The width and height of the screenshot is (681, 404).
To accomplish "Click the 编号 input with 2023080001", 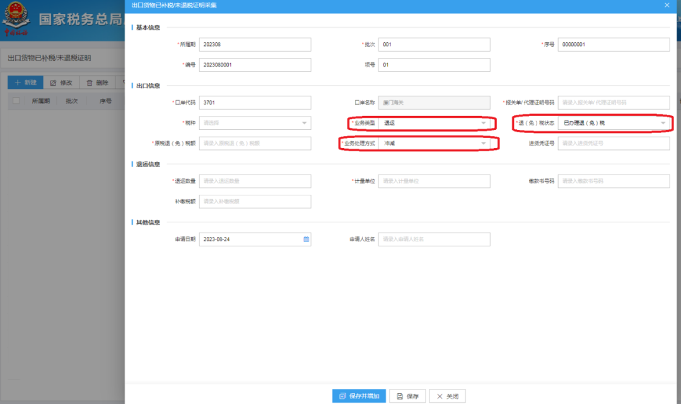I will [255, 65].
